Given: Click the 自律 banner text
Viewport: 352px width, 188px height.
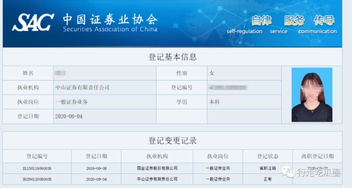Looking at the screenshot, I should 261,20.
